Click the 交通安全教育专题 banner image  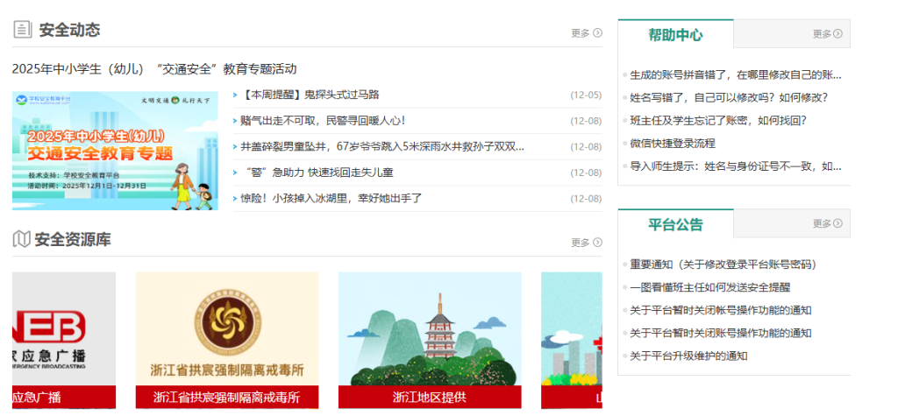[x=115, y=151]
